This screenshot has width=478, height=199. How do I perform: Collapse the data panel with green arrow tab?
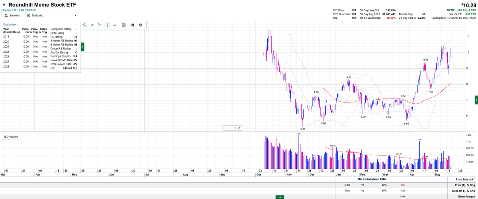[82, 47]
